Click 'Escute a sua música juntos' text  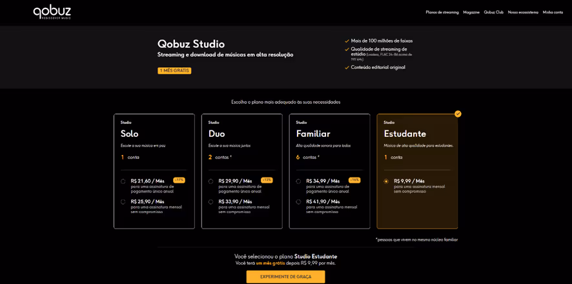pyautogui.click(x=229, y=145)
